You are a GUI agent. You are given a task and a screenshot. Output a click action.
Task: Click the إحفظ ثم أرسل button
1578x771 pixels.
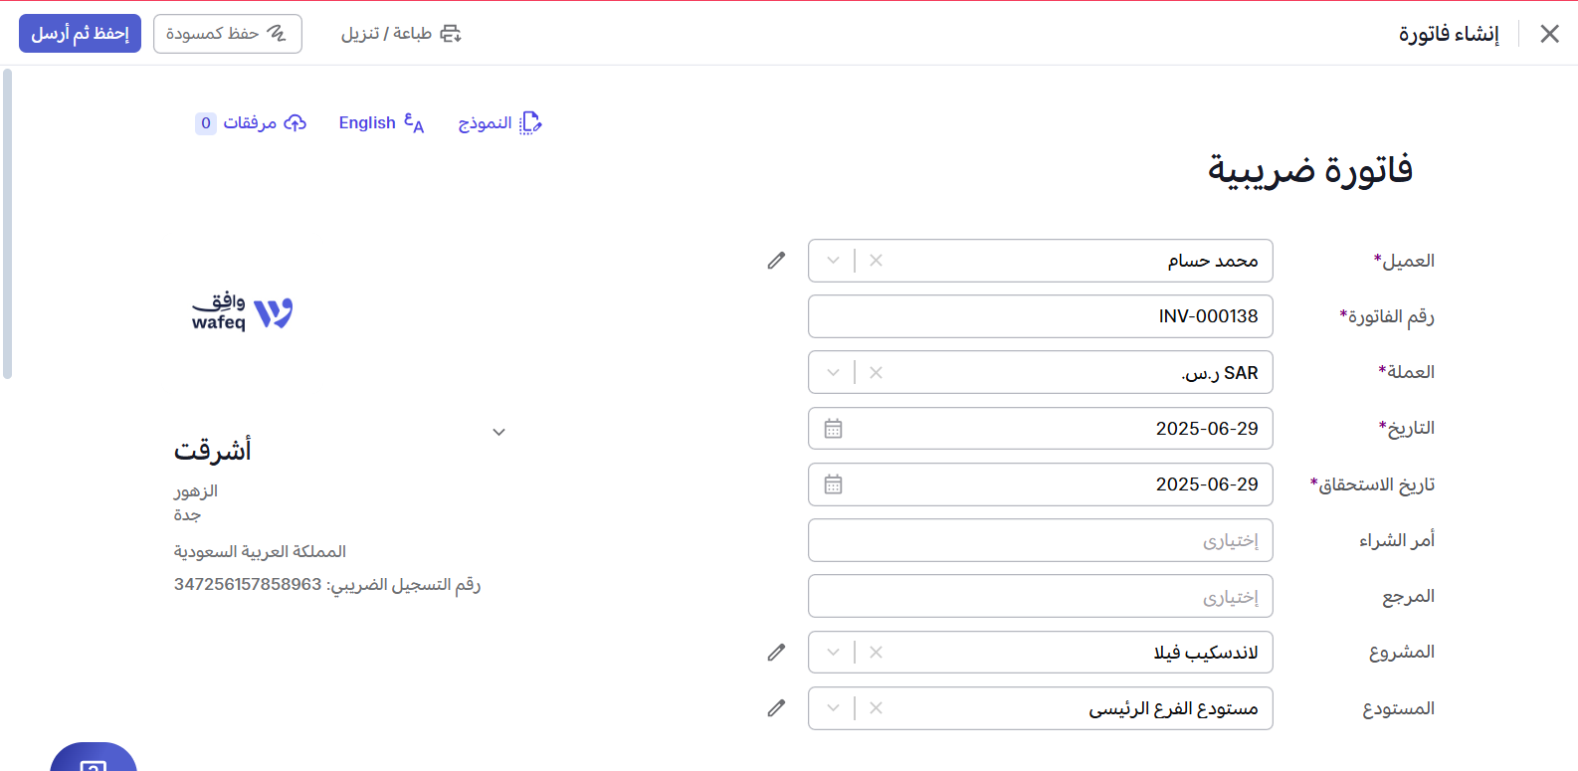pyautogui.click(x=81, y=34)
